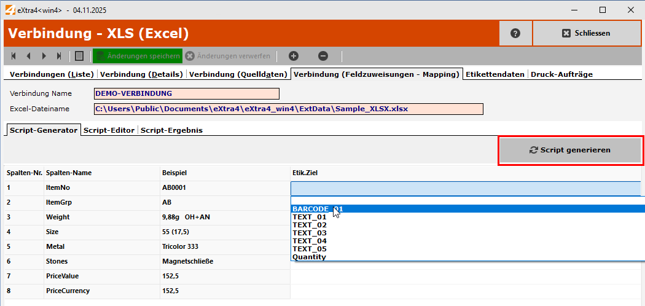Select the Script-Generator sub-tab
Viewport: 645px width, 306px height.
point(44,130)
